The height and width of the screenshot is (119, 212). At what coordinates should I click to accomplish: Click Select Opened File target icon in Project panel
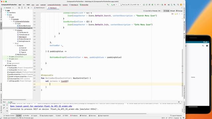(x=19, y=8)
